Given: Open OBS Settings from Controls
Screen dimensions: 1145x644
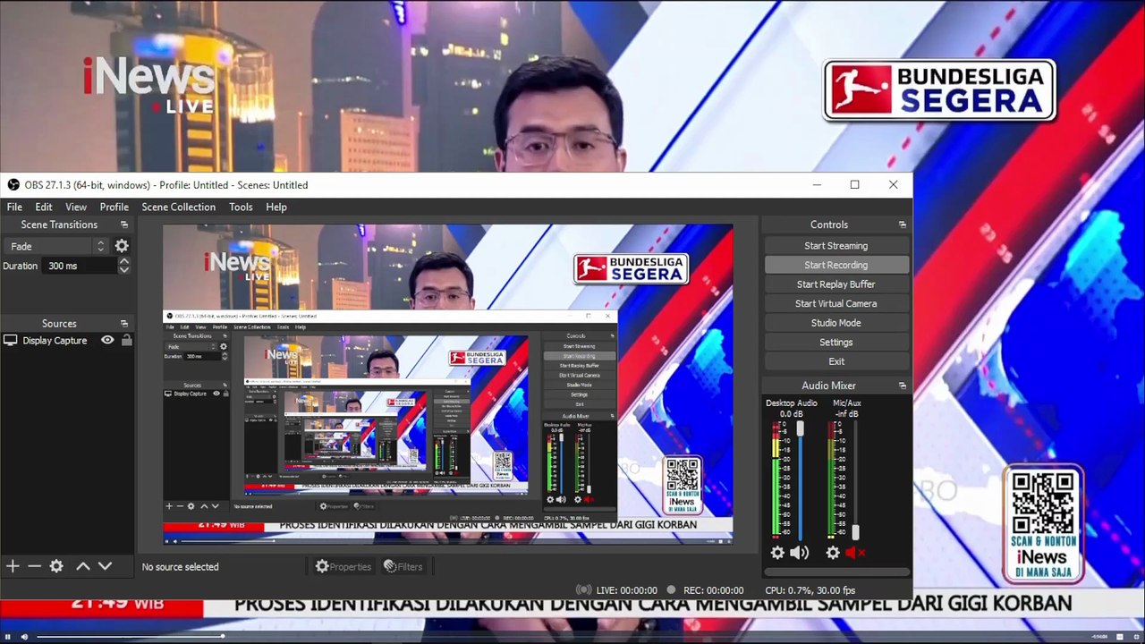Looking at the screenshot, I should pyautogui.click(x=835, y=342).
